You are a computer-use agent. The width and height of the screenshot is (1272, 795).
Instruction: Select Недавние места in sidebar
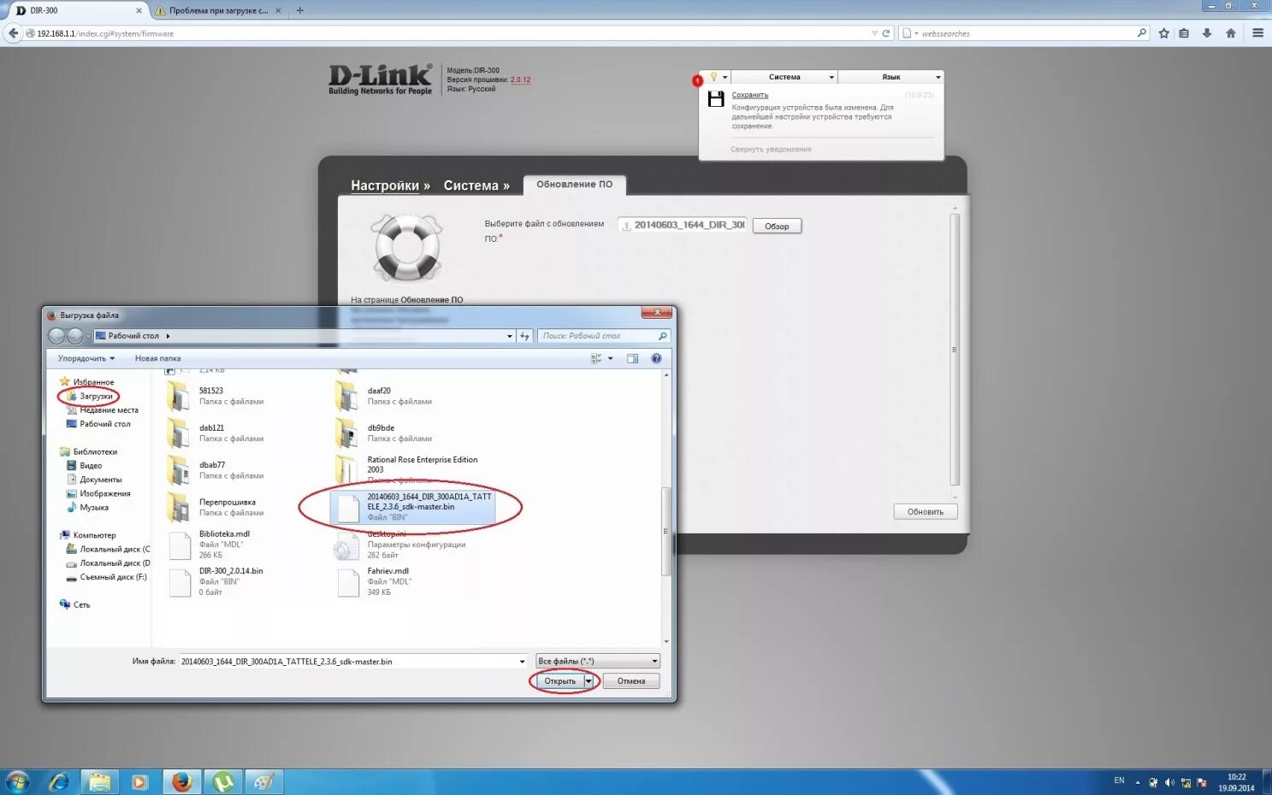tap(109, 410)
